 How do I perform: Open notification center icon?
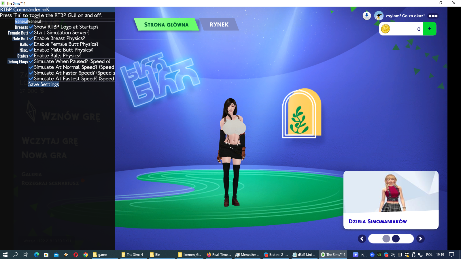(451, 255)
